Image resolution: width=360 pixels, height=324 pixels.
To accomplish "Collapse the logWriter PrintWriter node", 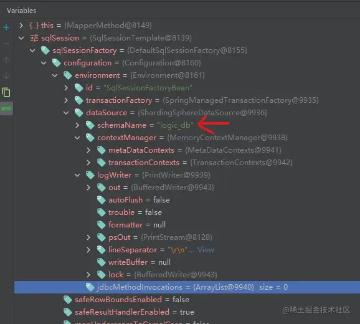I will (77, 175).
